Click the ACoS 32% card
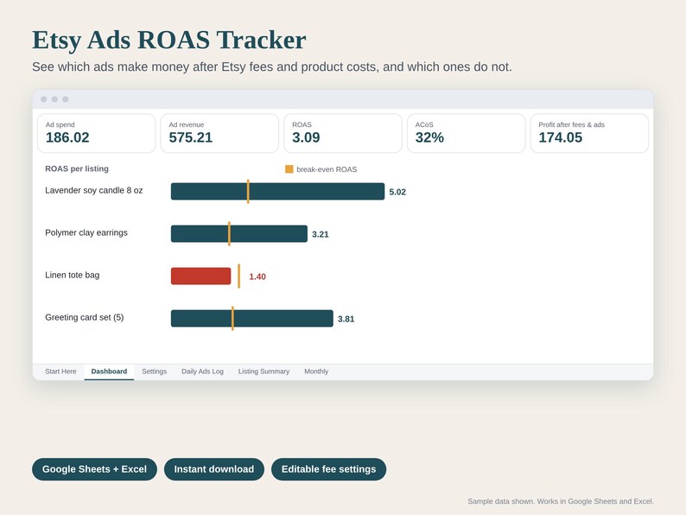Screen dimensions: 686x515 (466, 133)
